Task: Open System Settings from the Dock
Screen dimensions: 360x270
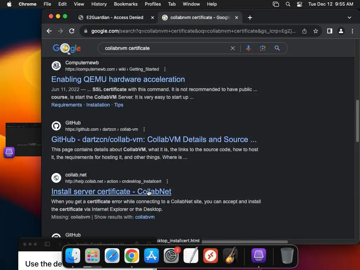Action: click(171, 256)
